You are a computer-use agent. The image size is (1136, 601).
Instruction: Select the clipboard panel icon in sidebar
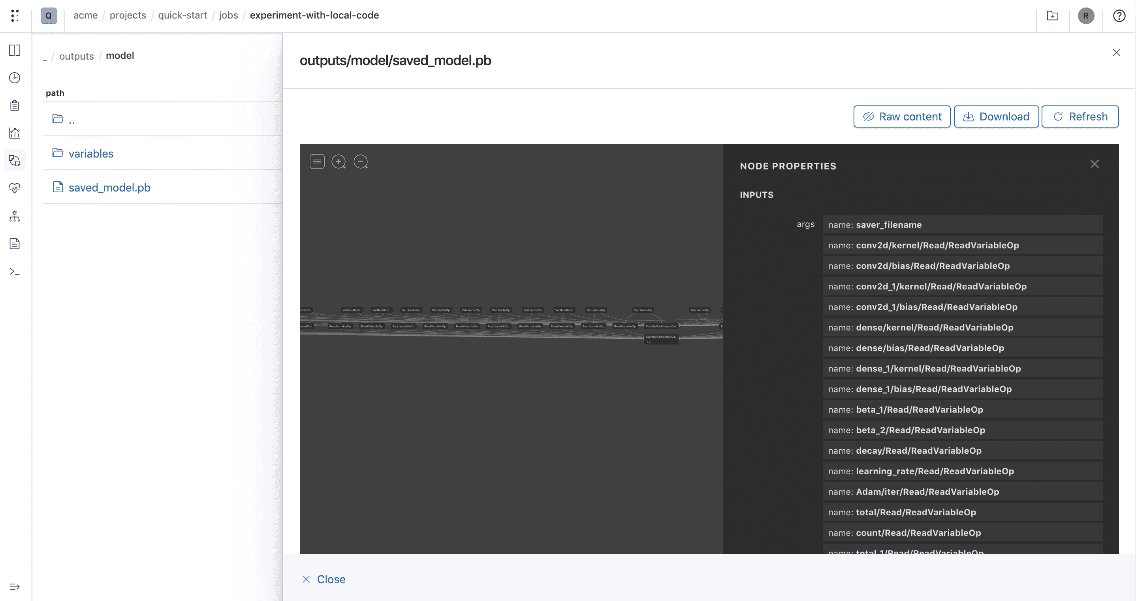14,105
